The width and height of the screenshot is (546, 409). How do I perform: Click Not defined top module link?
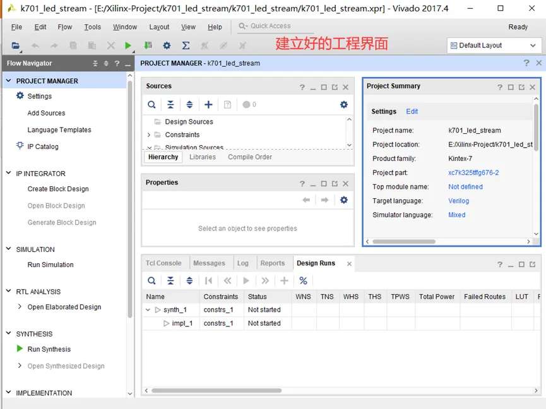[465, 187]
